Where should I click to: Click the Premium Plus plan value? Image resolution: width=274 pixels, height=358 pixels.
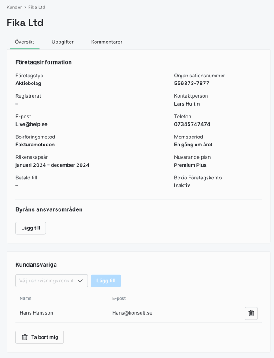point(190,165)
